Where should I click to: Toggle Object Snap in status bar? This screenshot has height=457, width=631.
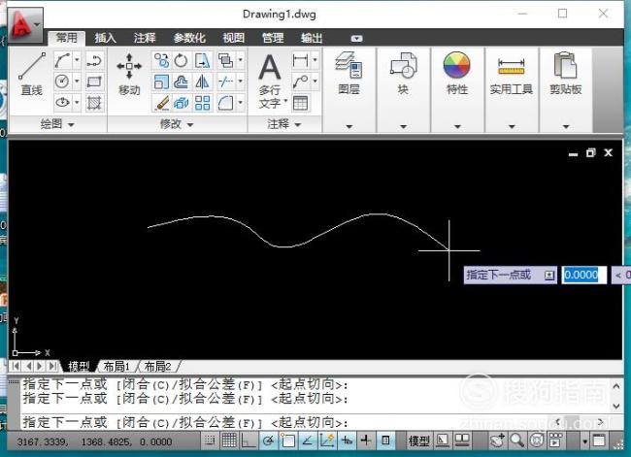point(287,441)
